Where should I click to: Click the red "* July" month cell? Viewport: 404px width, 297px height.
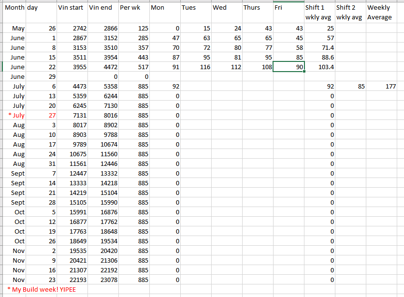tap(14, 116)
